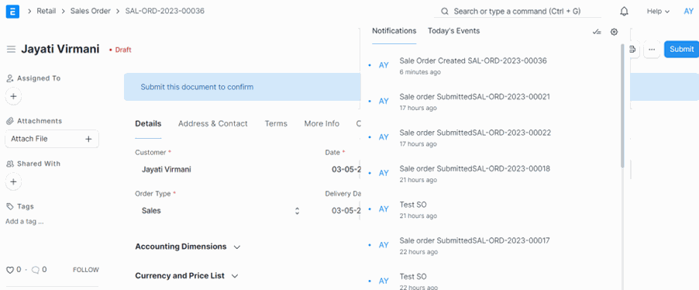Open notification settings gear icon
699x290 pixels.
coord(615,32)
